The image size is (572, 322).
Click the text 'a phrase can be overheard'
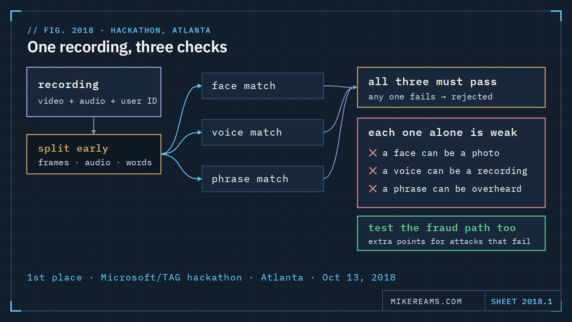452,189
